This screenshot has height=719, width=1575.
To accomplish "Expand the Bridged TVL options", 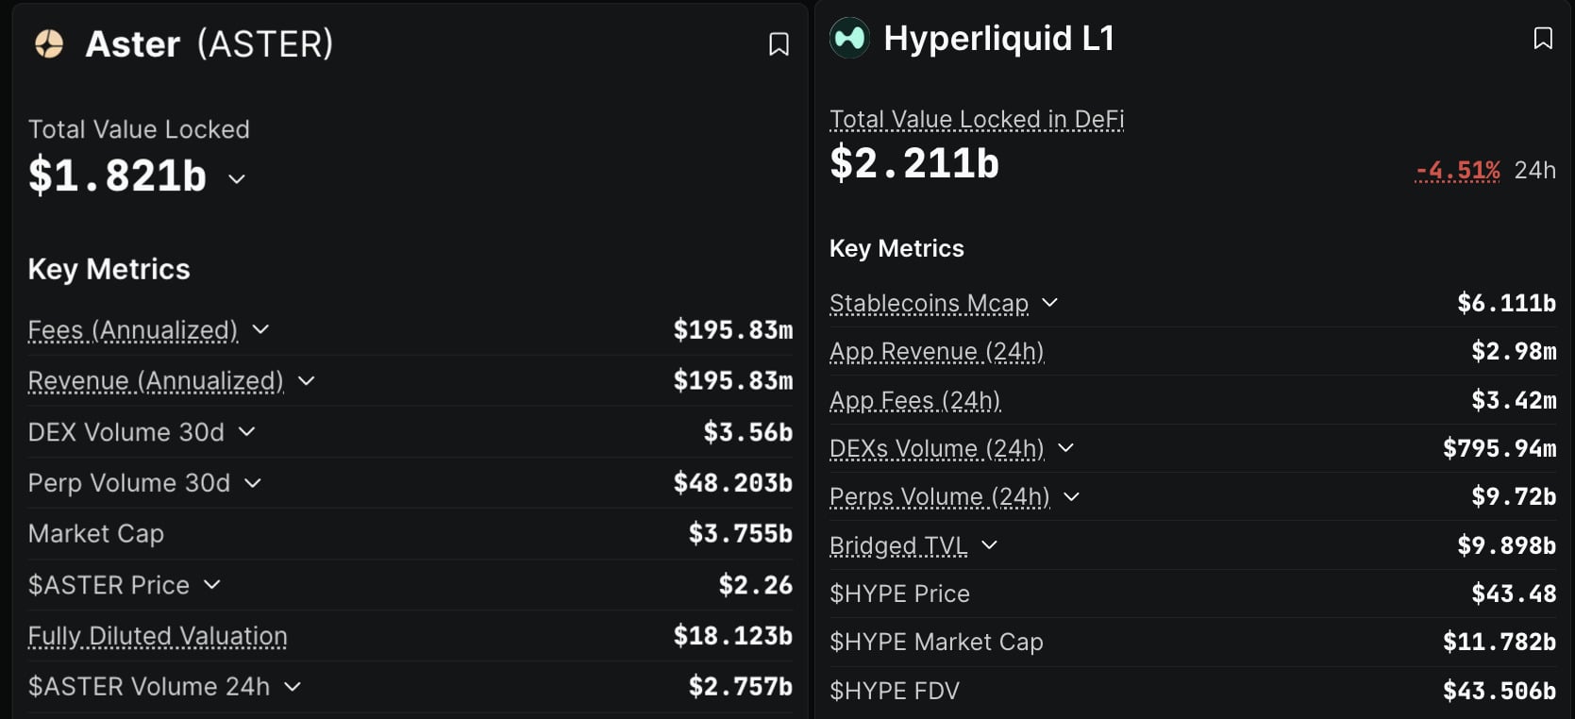I will [x=989, y=545].
